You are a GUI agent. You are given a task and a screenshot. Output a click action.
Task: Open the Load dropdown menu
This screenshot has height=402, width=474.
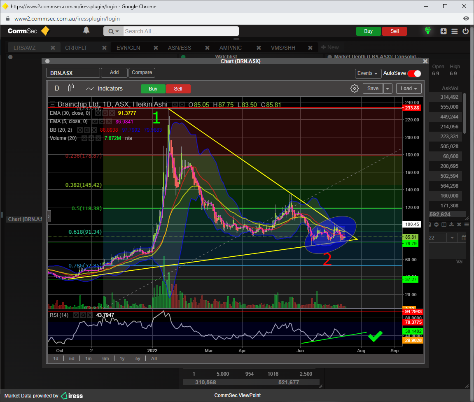point(409,88)
